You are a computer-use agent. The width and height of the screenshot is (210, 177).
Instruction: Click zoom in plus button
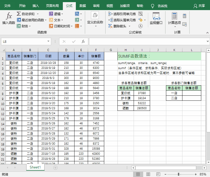click(196, 174)
